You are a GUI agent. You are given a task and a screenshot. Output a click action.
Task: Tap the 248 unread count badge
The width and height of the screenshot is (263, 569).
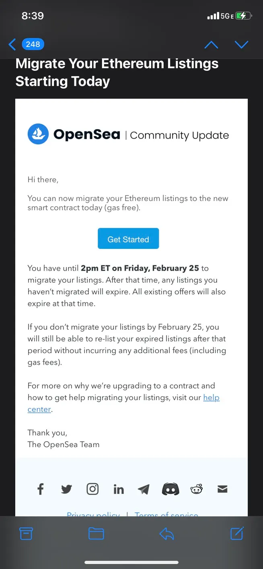point(33,44)
